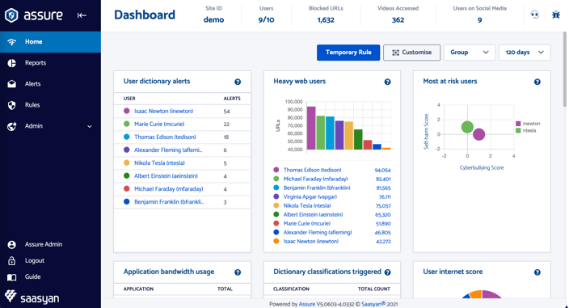Open help for Heavy web users
The width and height of the screenshot is (569, 308).
pyautogui.click(x=388, y=82)
